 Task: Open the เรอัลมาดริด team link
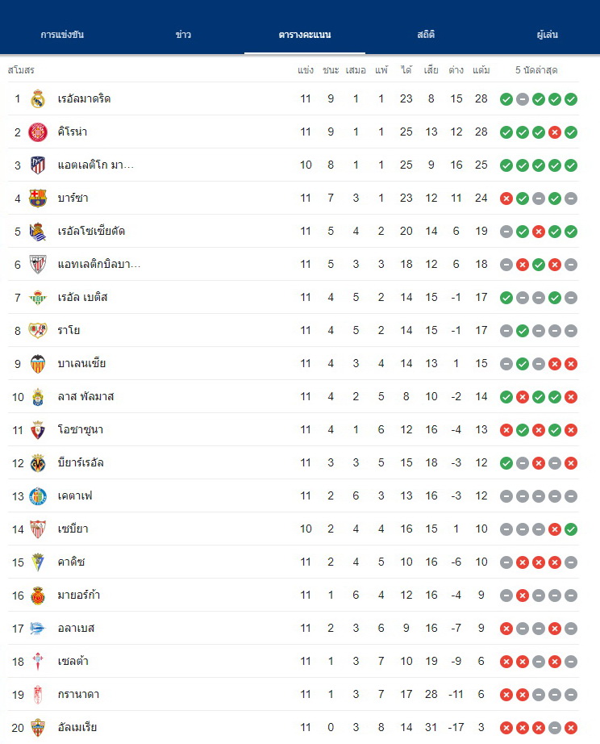coord(84,98)
